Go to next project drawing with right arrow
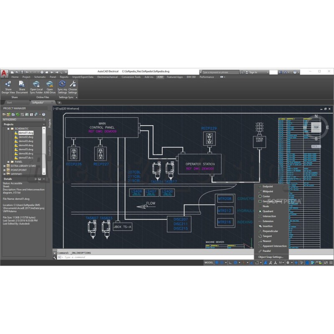 pos(57,72)
